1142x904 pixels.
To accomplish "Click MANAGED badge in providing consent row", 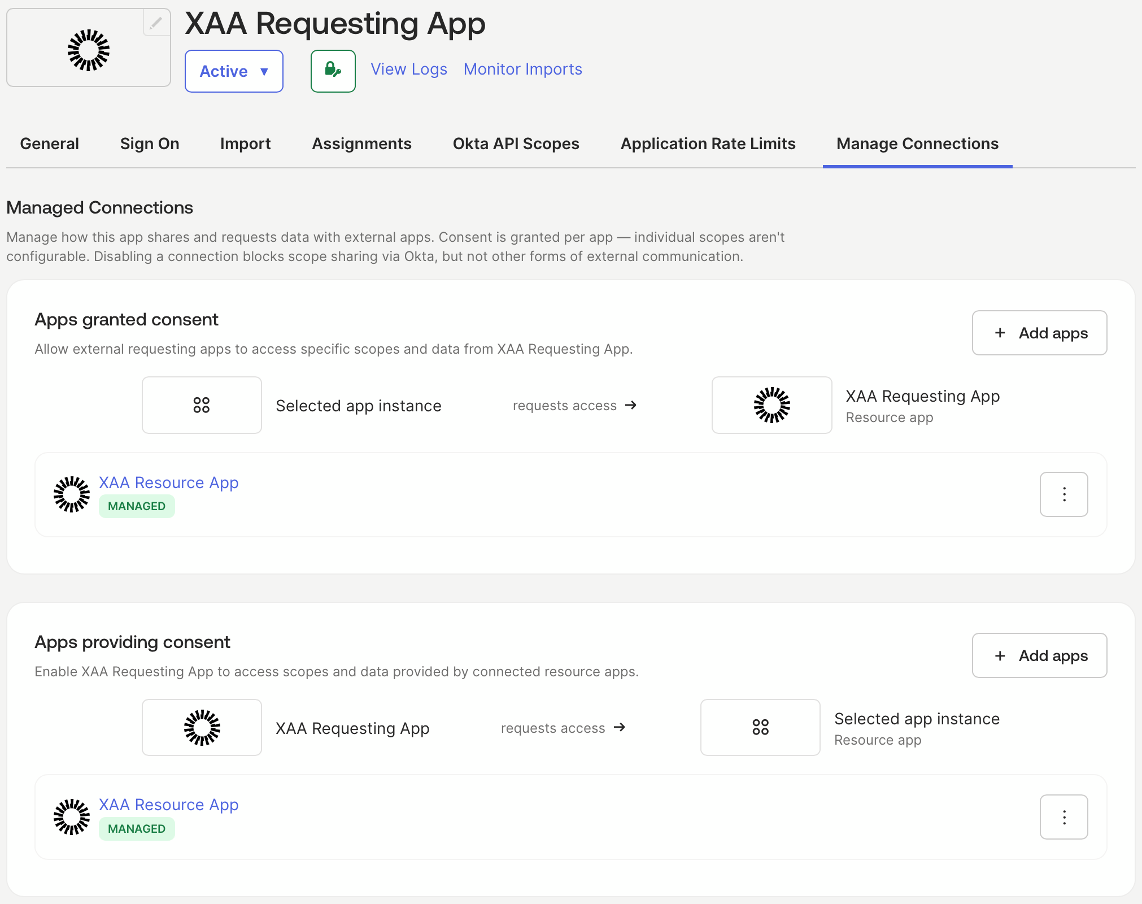I will click(x=137, y=829).
